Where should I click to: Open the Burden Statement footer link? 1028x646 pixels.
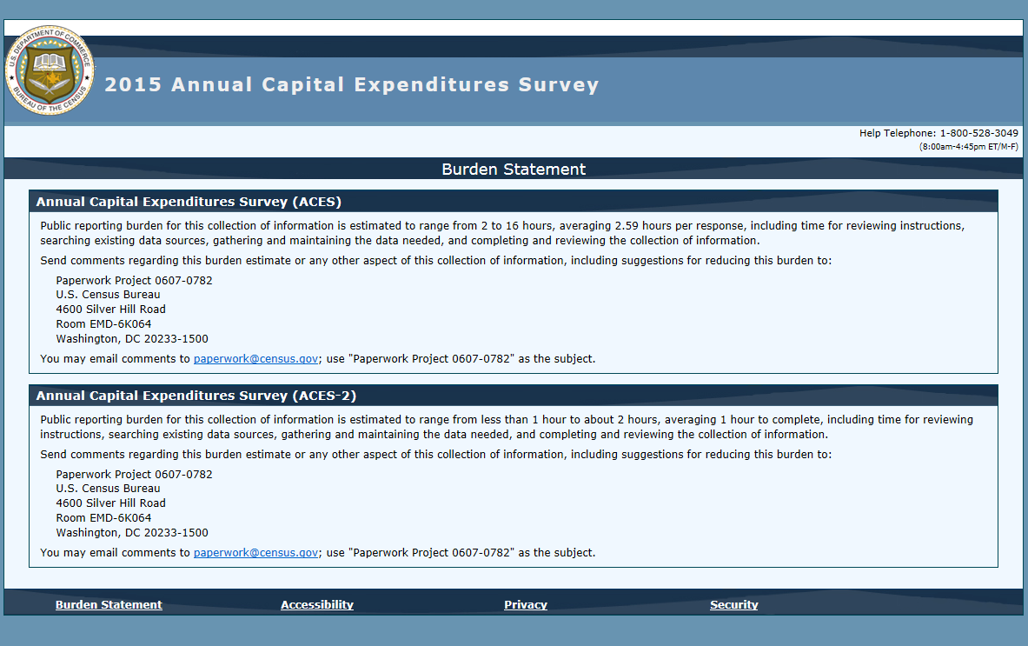(109, 604)
